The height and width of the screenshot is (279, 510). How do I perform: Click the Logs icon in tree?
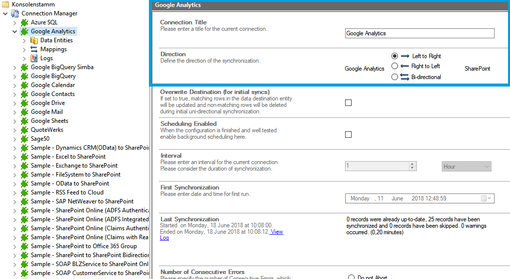pyautogui.click(x=34, y=58)
